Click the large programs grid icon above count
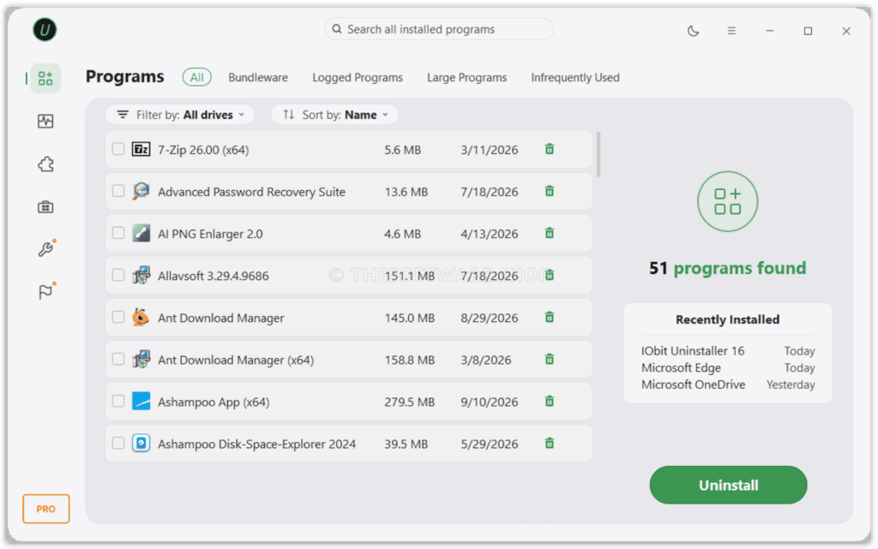 tap(727, 201)
